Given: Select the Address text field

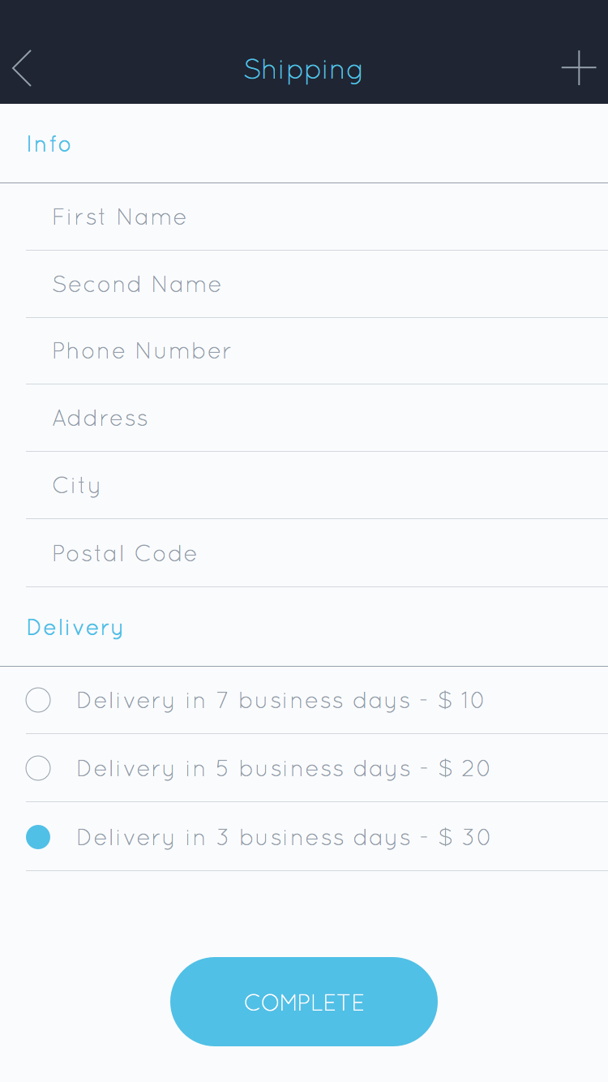Looking at the screenshot, I should click(x=316, y=418).
